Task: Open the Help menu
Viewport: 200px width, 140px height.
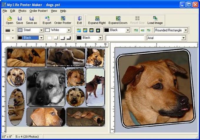Action: pyautogui.click(x=63, y=11)
